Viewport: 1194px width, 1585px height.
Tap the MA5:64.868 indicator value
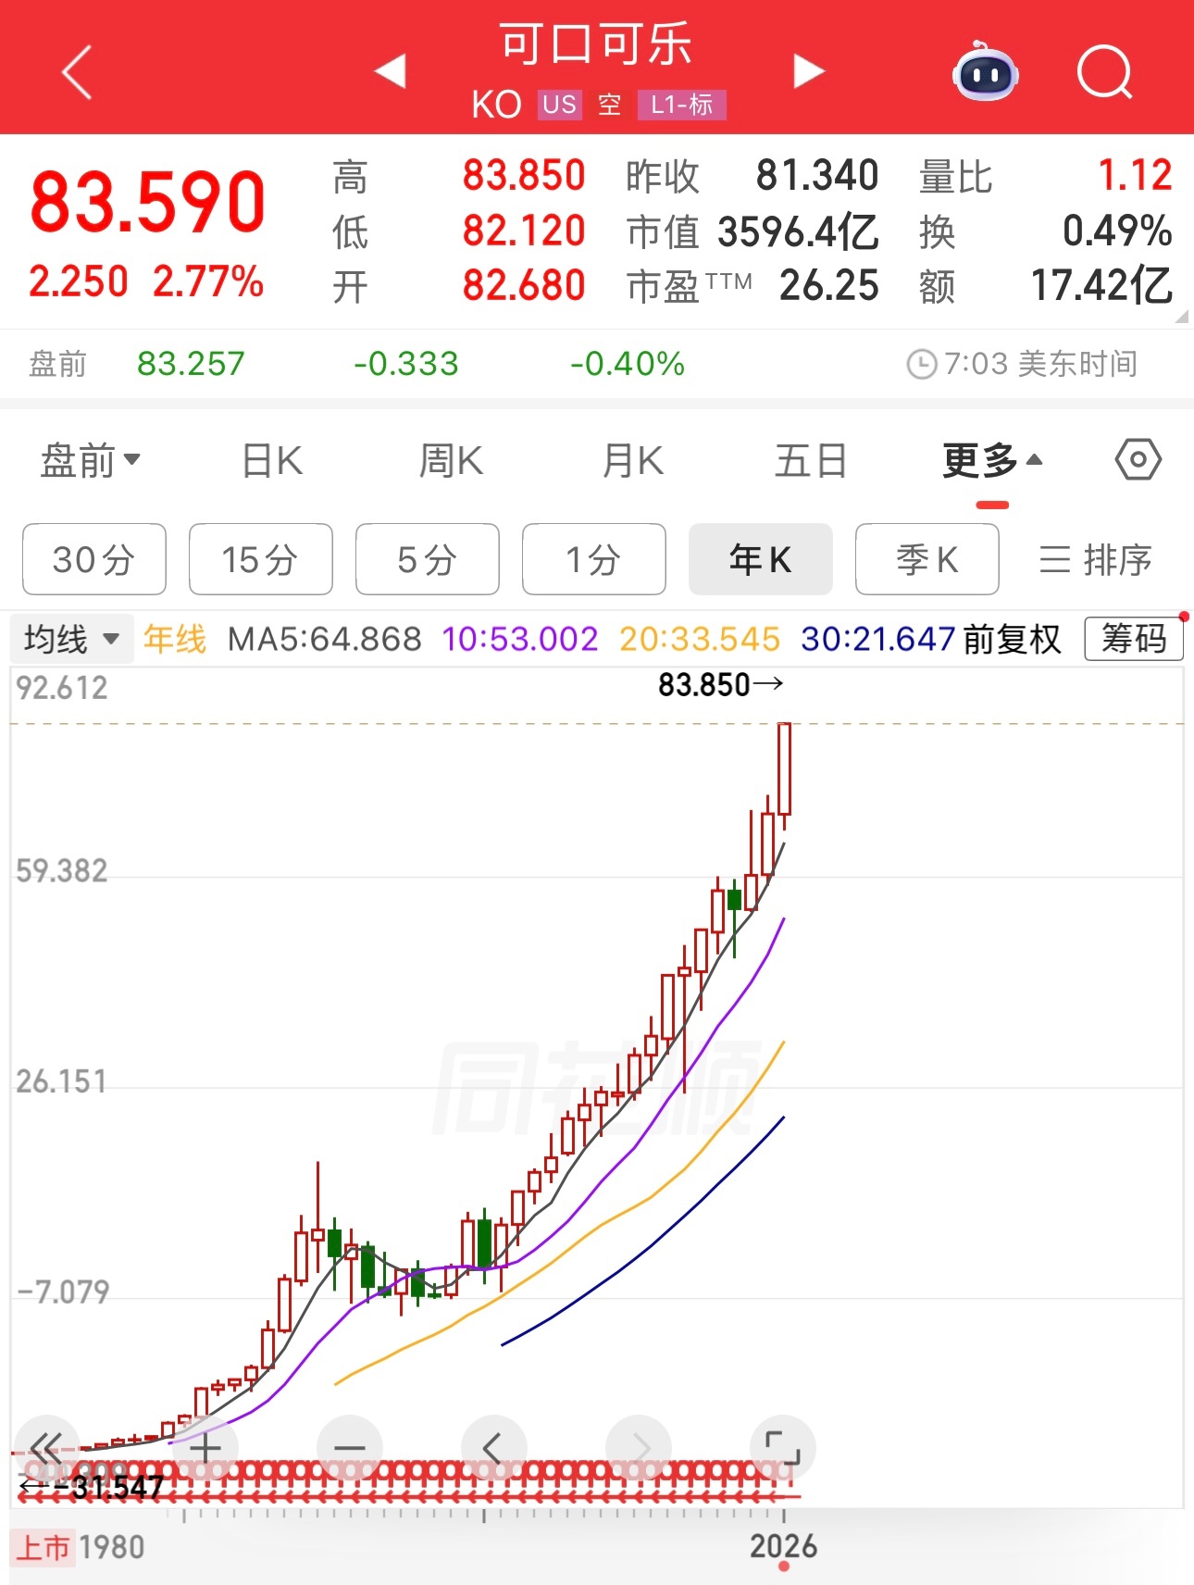(x=324, y=639)
